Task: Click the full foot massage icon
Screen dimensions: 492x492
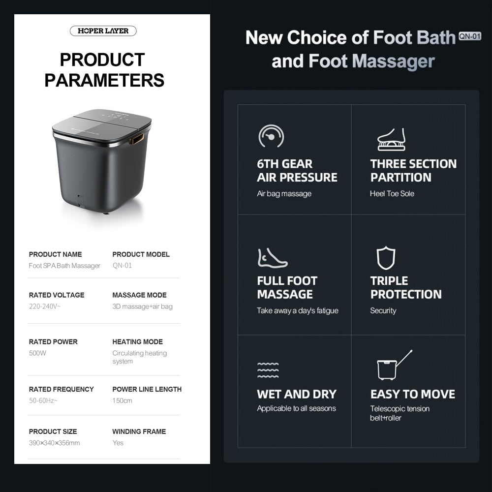Action: [272, 258]
